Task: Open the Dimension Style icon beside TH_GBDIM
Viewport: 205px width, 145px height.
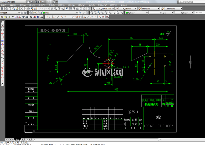Action: (x=117, y=9)
